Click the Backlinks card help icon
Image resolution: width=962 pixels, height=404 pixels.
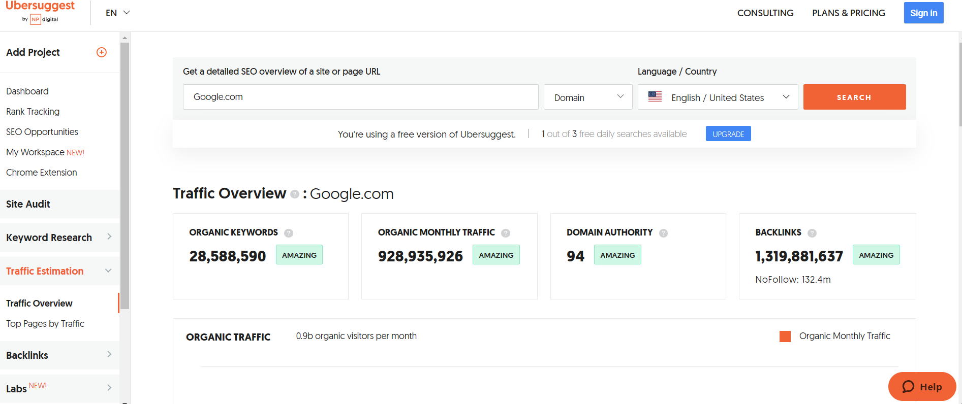click(x=812, y=233)
